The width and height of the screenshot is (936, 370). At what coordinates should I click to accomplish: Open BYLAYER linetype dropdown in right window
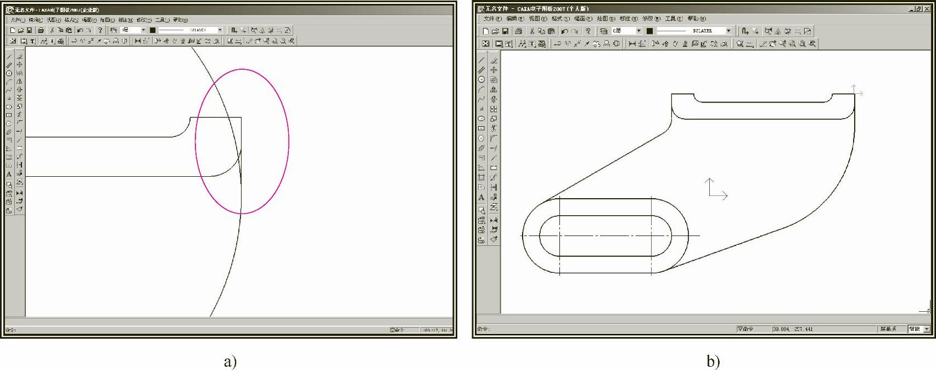(728, 31)
